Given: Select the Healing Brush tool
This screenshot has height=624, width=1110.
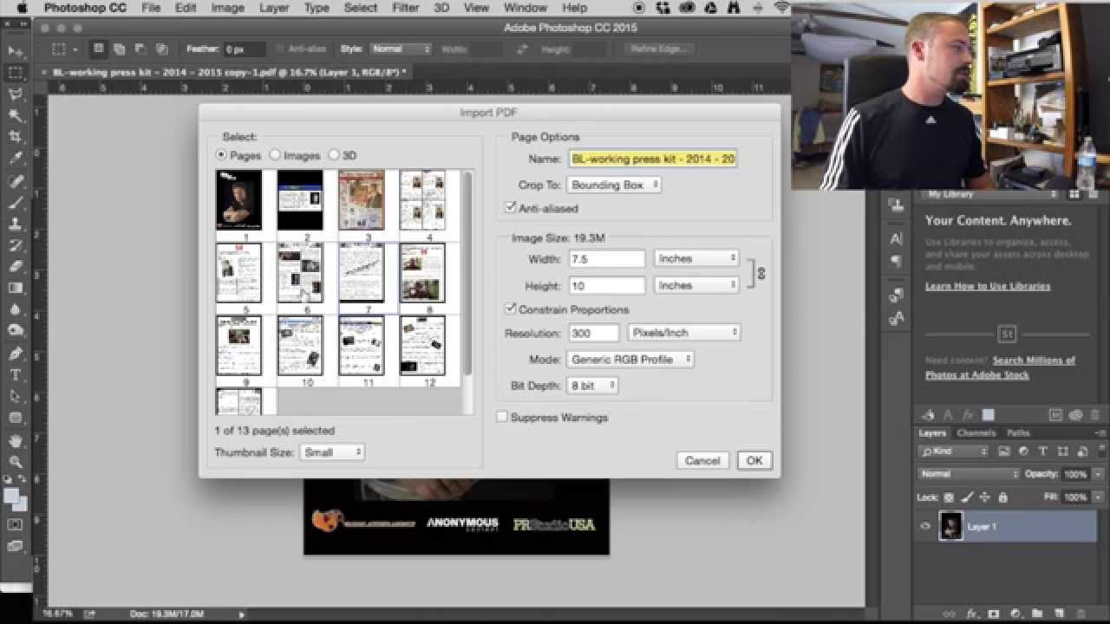Looking at the screenshot, I should [16, 181].
